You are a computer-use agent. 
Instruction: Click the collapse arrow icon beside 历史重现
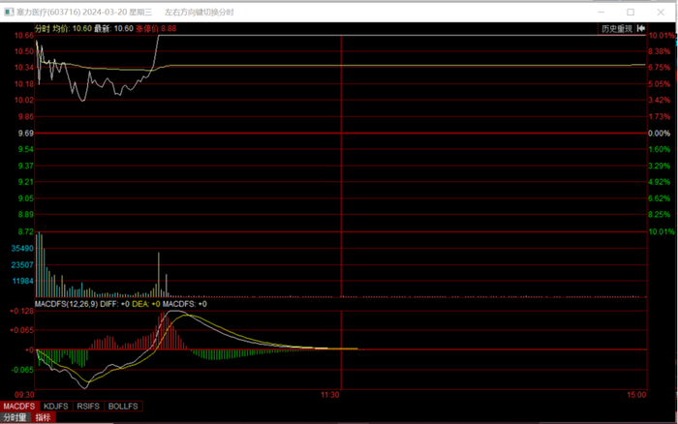point(640,29)
